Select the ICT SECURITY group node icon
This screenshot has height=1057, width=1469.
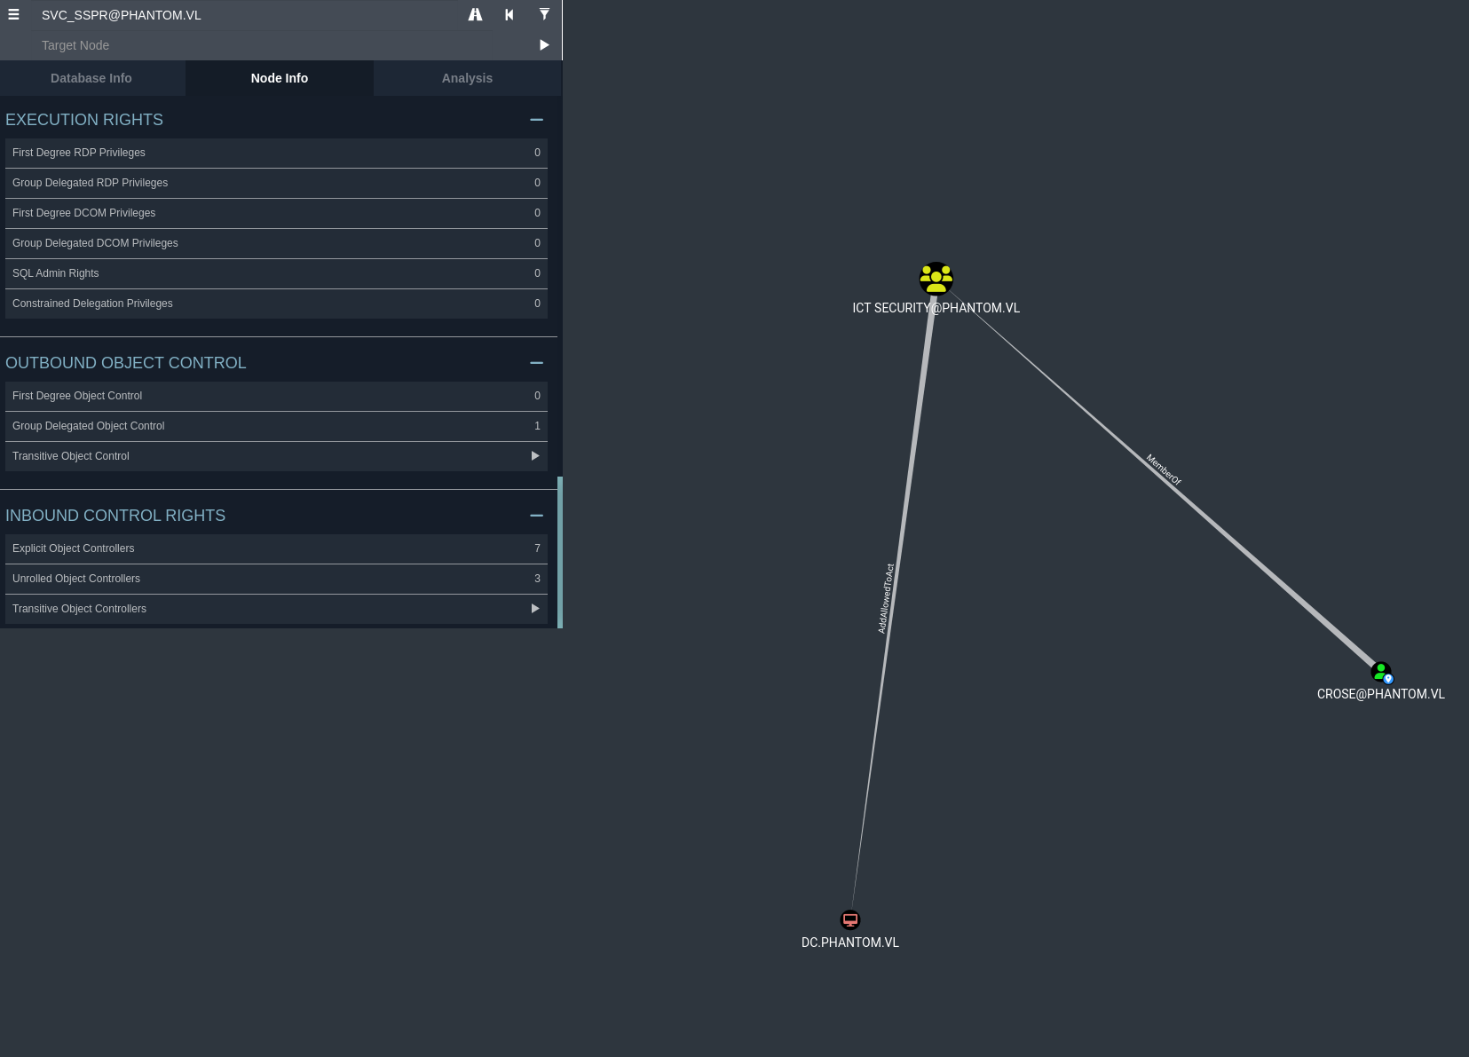[936, 279]
